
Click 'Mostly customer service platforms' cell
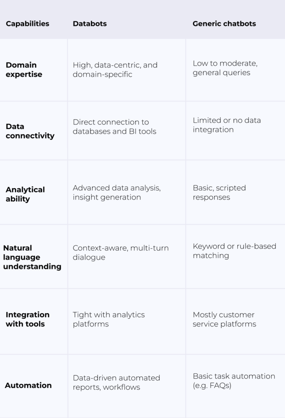coord(225,319)
